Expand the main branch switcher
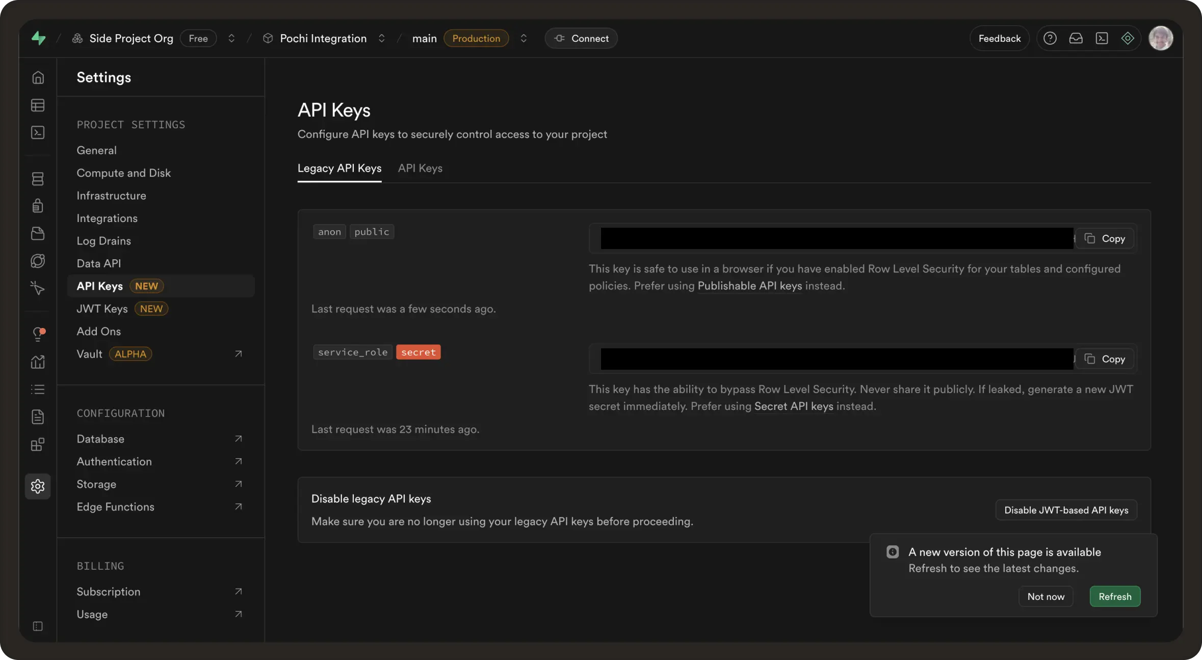 coord(523,38)
